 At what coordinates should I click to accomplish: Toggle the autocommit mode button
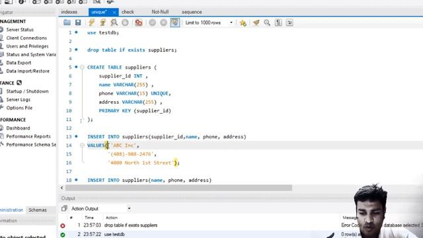coord(174,22)
